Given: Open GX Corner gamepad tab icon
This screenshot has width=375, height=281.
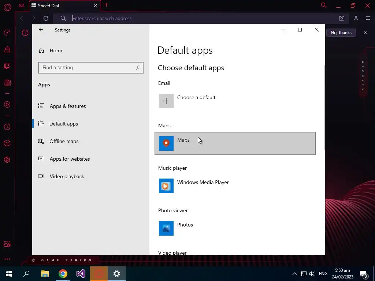Looking at the screenshot, I should pos(22,5).
